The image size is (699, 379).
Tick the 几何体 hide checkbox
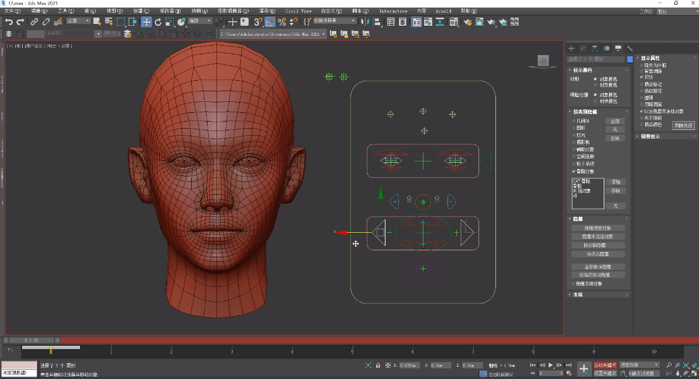574,121
